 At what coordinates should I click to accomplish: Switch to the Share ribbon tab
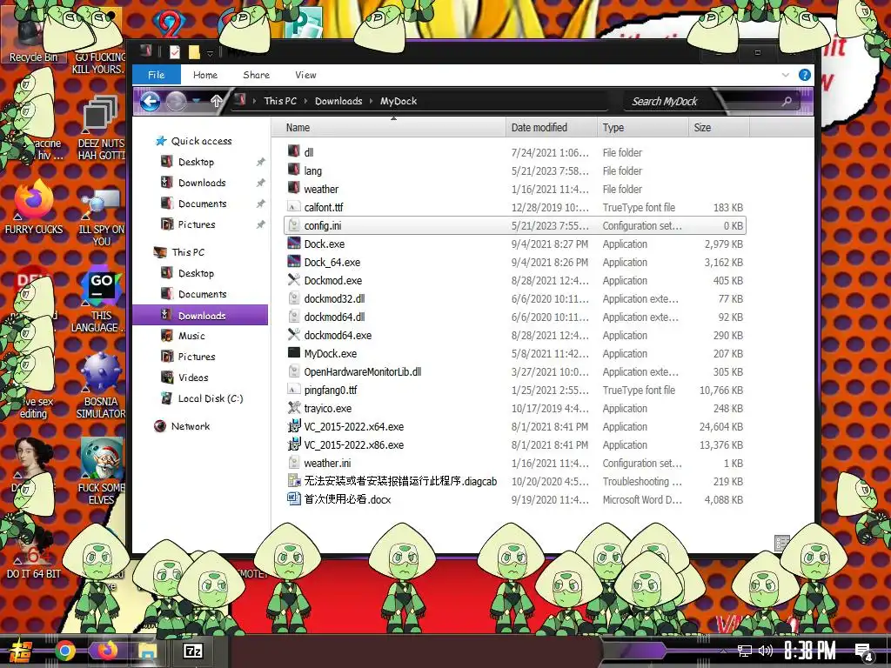click(257, 75)
